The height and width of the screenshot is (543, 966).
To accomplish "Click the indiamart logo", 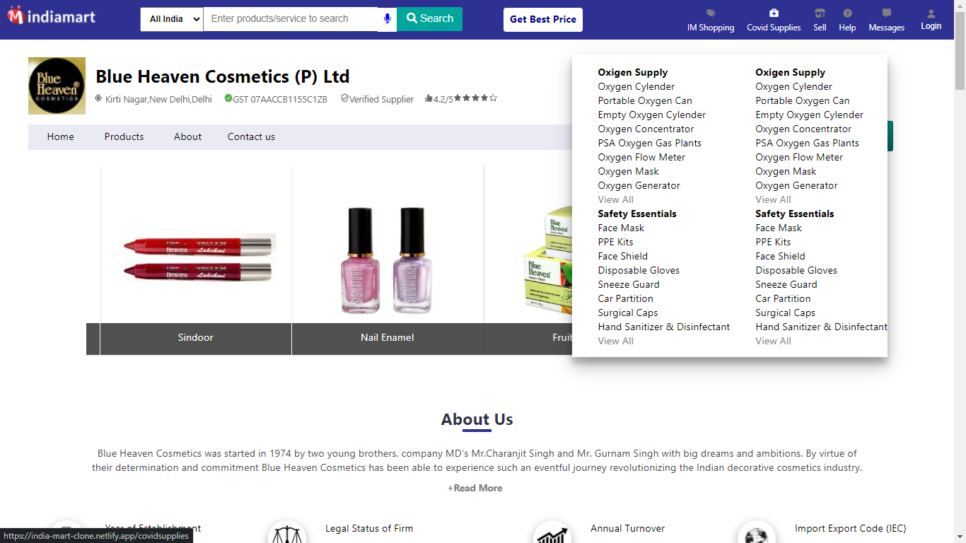I will tap(51, 16).
